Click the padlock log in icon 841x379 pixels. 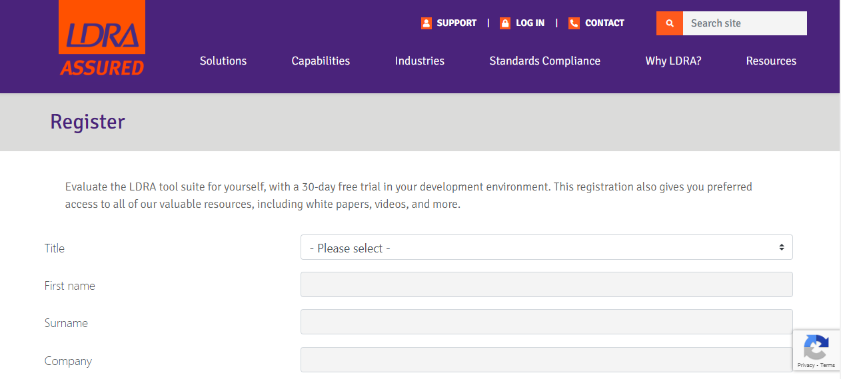[x=505, y=23]
